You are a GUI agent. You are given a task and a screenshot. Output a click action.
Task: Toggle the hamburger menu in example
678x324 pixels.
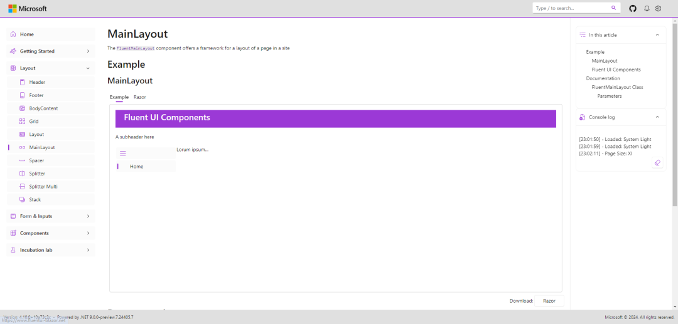123,153
